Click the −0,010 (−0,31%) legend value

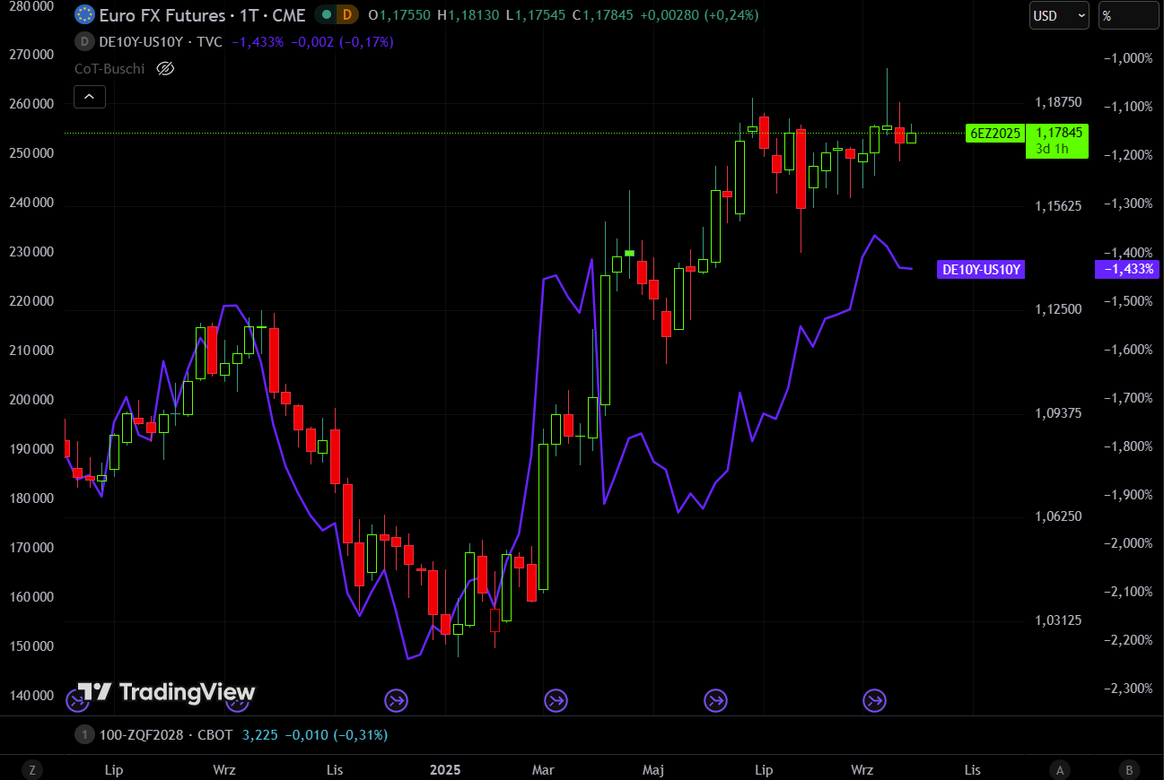337,735
